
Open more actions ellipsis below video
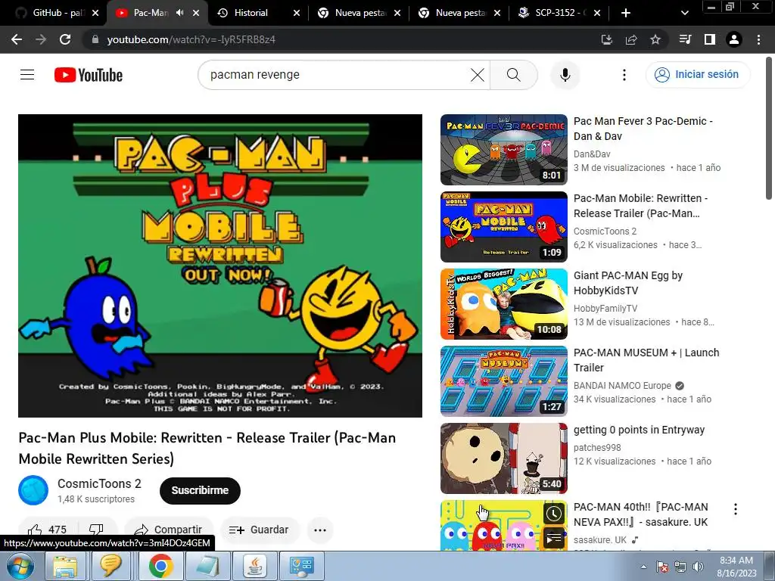(x=320, y=530)
